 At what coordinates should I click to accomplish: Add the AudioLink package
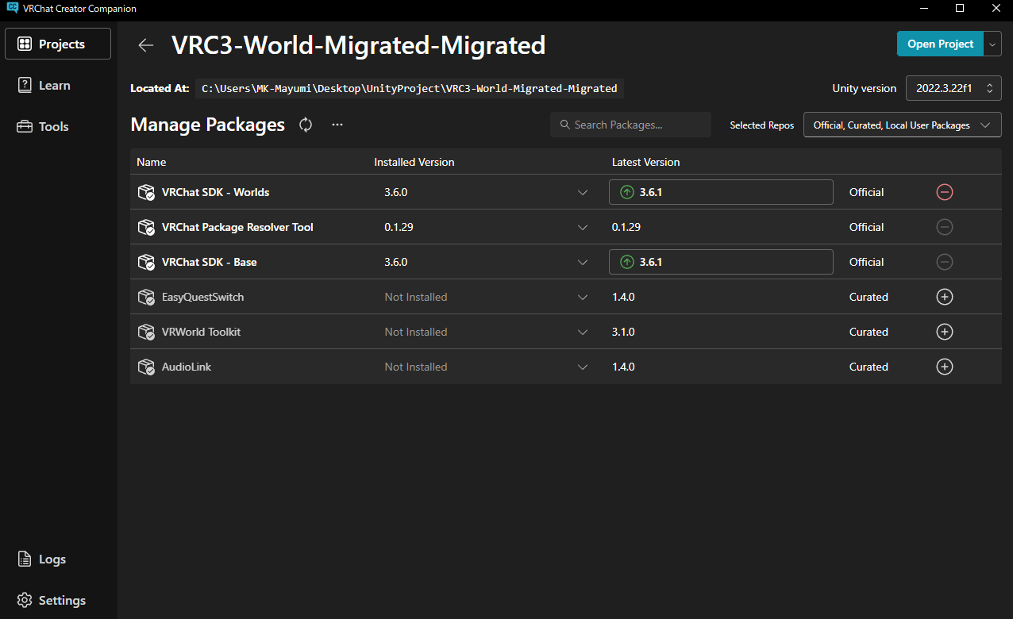[x=944, y=367]
